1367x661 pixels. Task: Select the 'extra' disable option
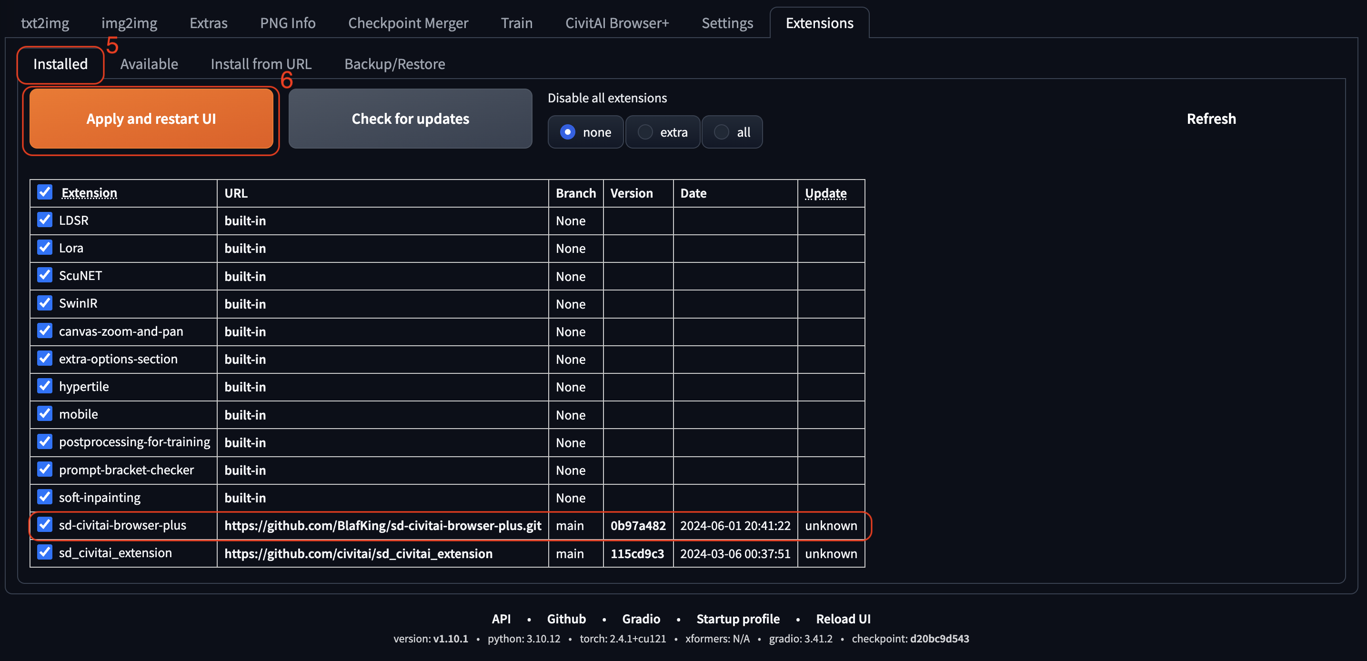click(645, 132)
